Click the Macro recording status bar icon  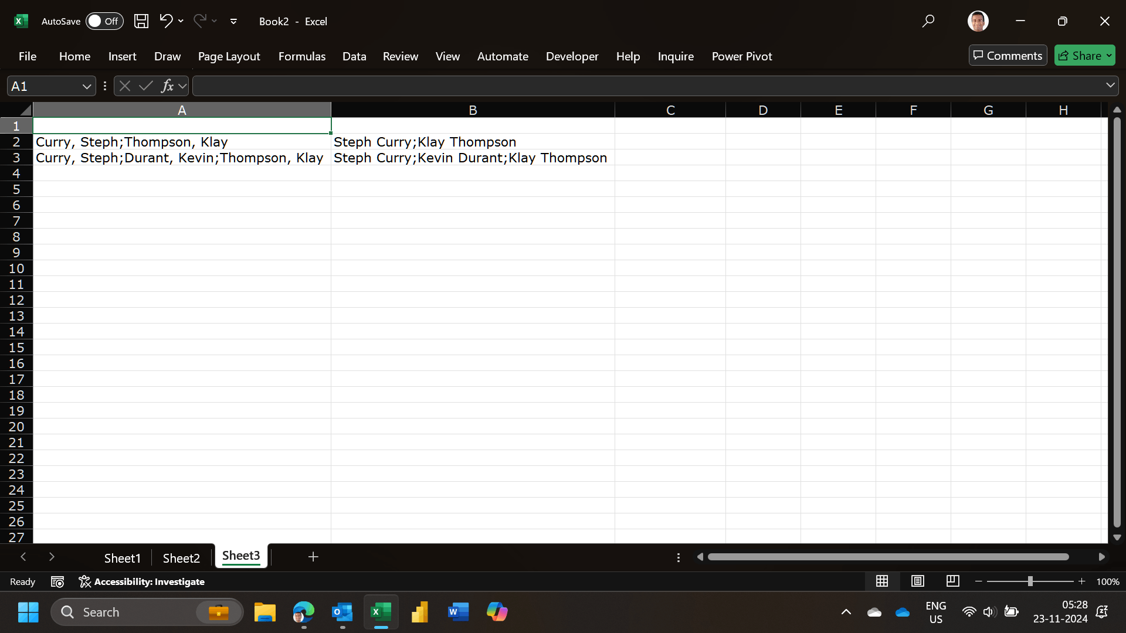click(x=57, y=581)
